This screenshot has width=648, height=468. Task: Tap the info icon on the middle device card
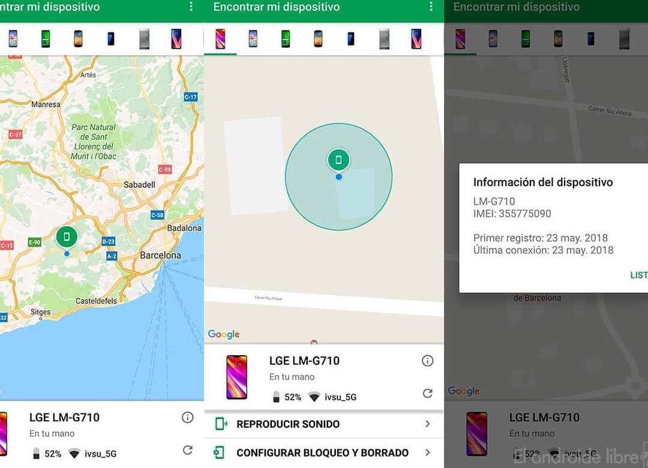(428, 360)
